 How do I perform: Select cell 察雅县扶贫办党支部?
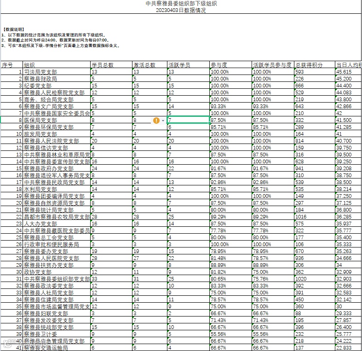pyautogui.click(x=57, y=265)
